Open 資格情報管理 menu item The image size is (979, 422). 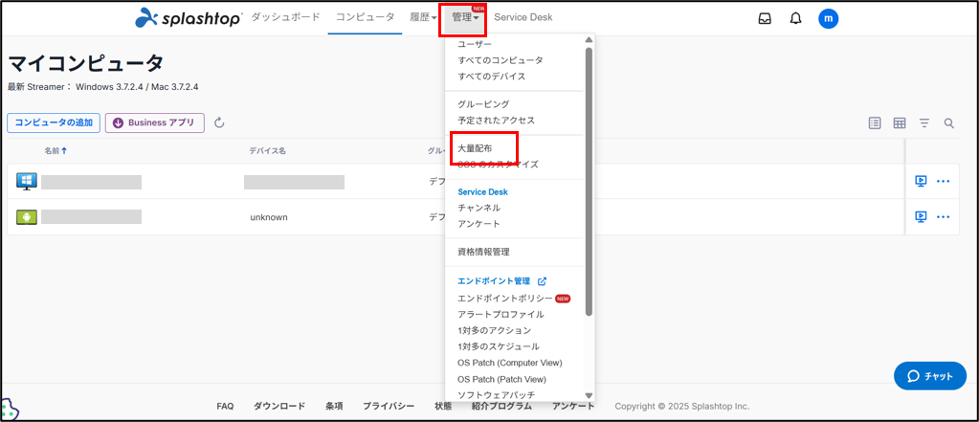[483, 253]
